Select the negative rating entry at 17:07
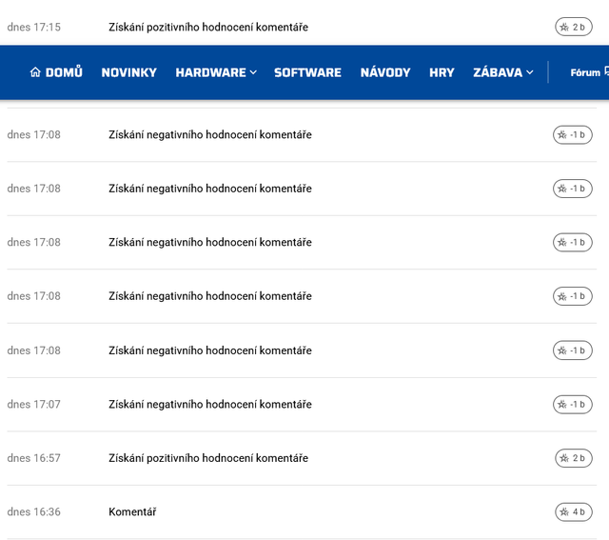The height and width of the screenshot is (540, 609). click(210, 405)
